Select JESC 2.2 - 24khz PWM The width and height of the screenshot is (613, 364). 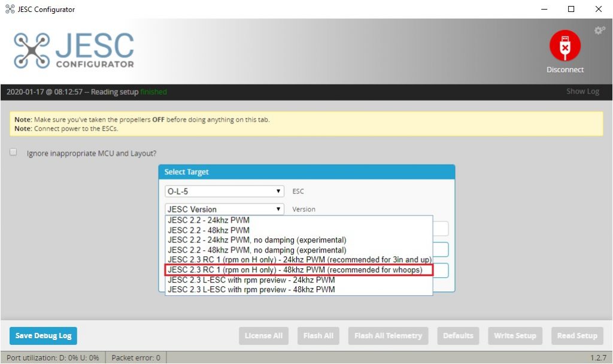coord(299,220)
